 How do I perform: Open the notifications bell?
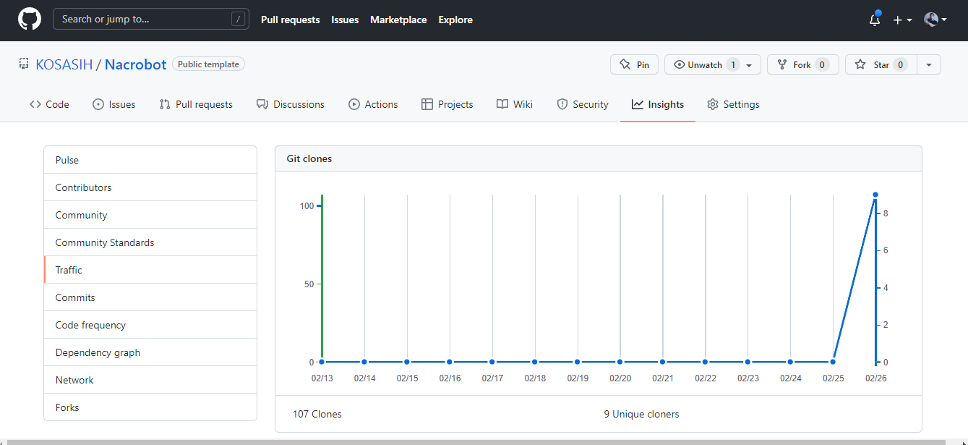875,20
